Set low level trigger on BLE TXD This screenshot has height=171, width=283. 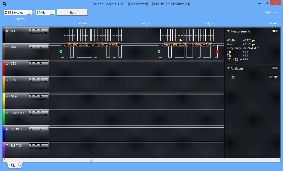[x=46, y=146]
